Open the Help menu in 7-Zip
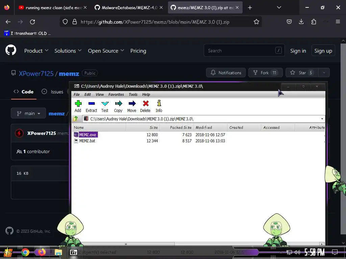 point(146,94)
